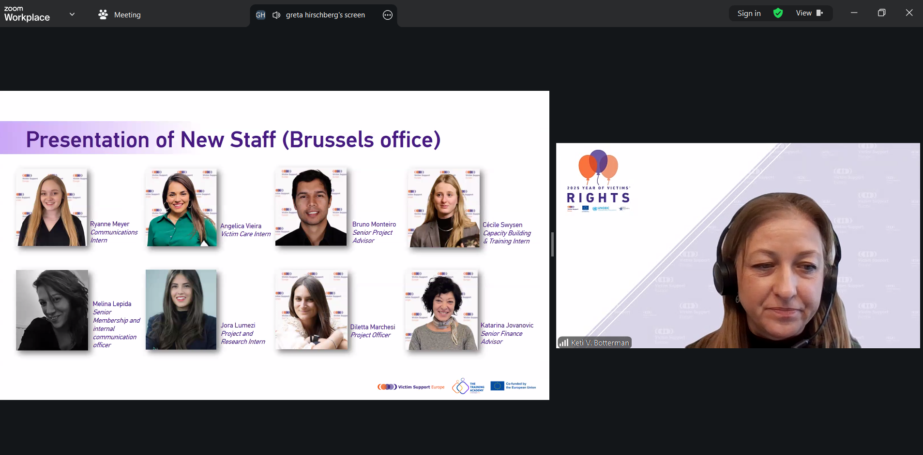This screenshot has height=455, width=923.
Task: Click the Zoom Workplace logo
Action: tap(27, 14)
